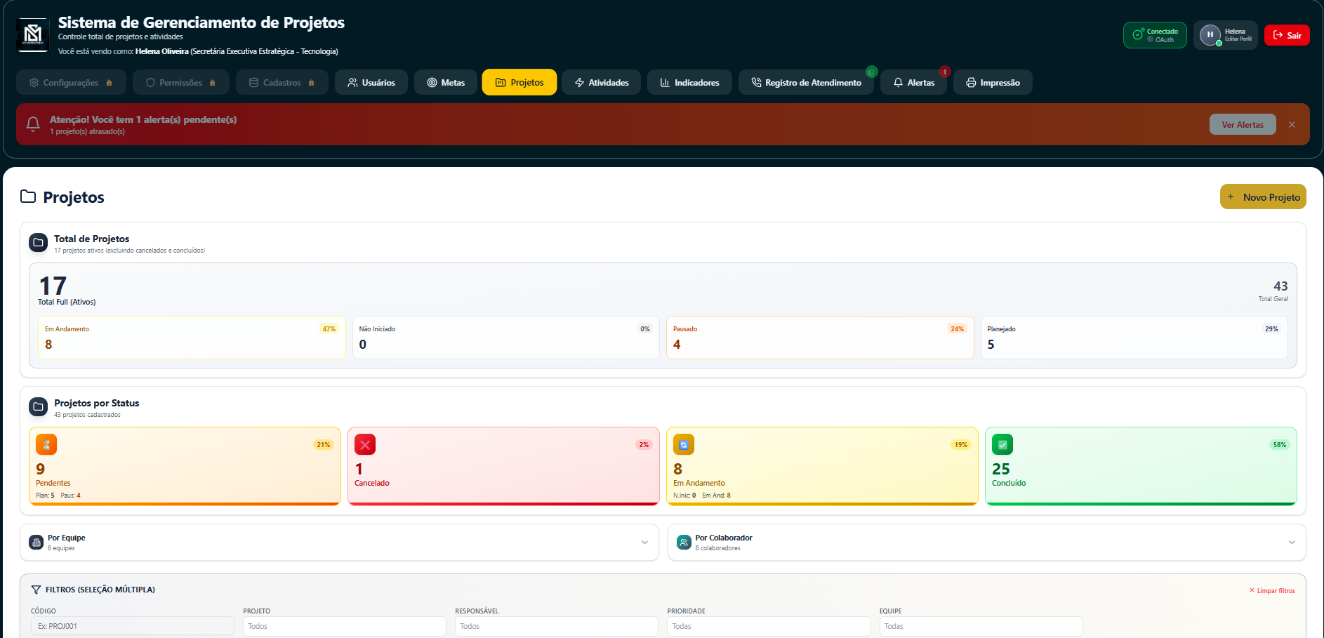Open the Atividades tab

click(x=602, y=82)
